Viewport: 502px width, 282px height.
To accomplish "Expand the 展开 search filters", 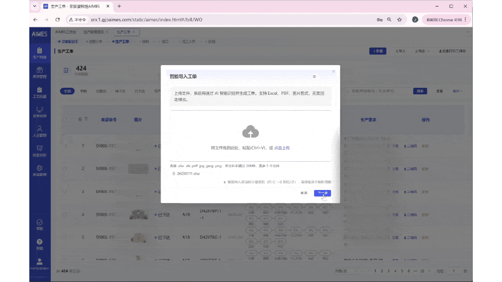I will click(x=457, y=91).
